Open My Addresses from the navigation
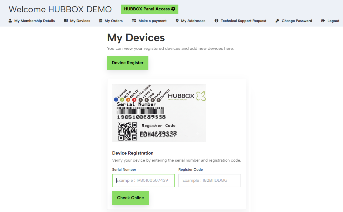The width and height of the screenshot is (343, 212). [x=191, y=21]
